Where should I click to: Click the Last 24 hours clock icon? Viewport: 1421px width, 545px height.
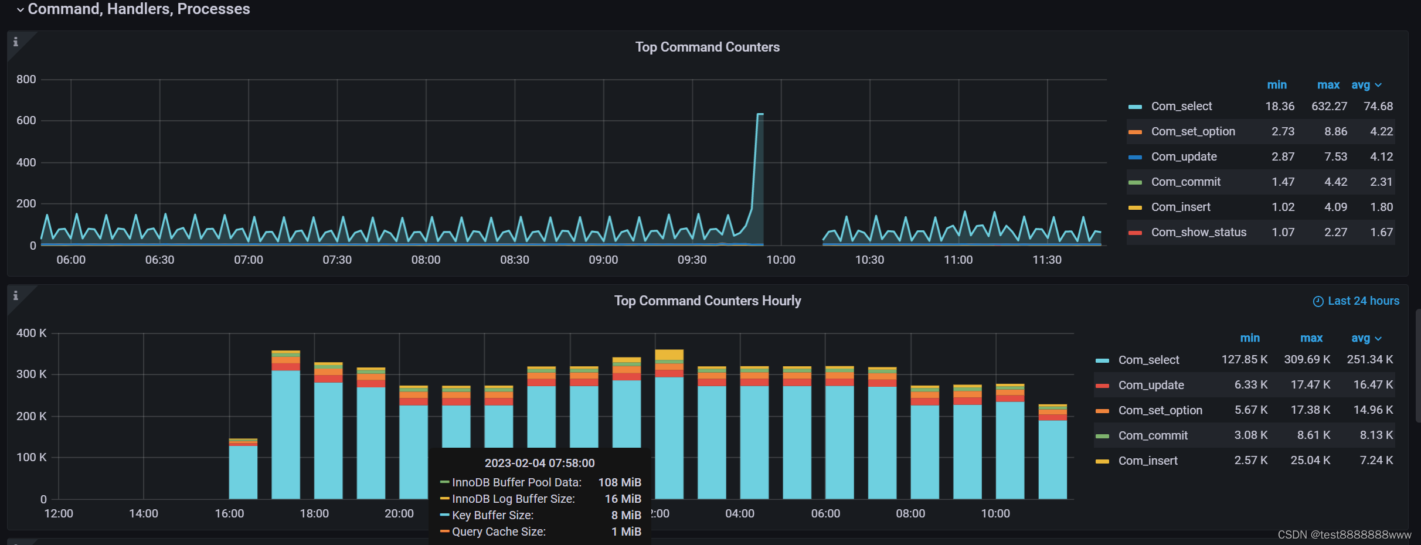coord(1318,301)
